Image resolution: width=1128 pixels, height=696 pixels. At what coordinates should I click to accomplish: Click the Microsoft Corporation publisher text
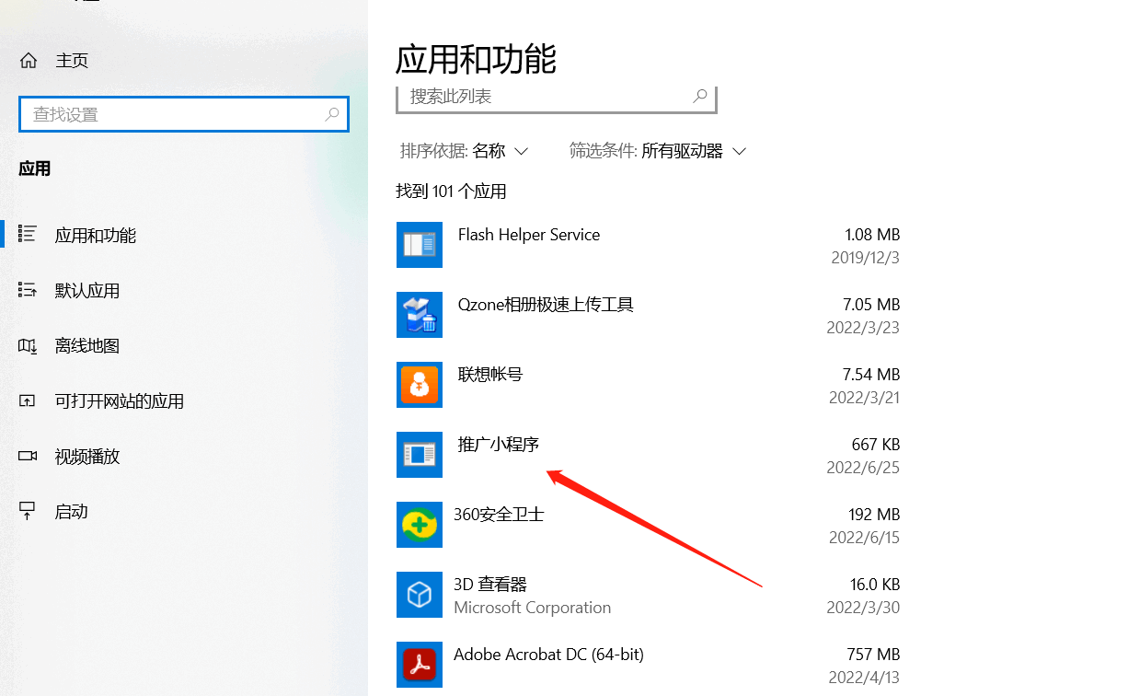click(533, 608)
